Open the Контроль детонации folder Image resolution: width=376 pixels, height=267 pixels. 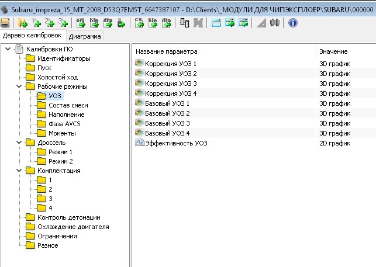[x=64, y=217]
